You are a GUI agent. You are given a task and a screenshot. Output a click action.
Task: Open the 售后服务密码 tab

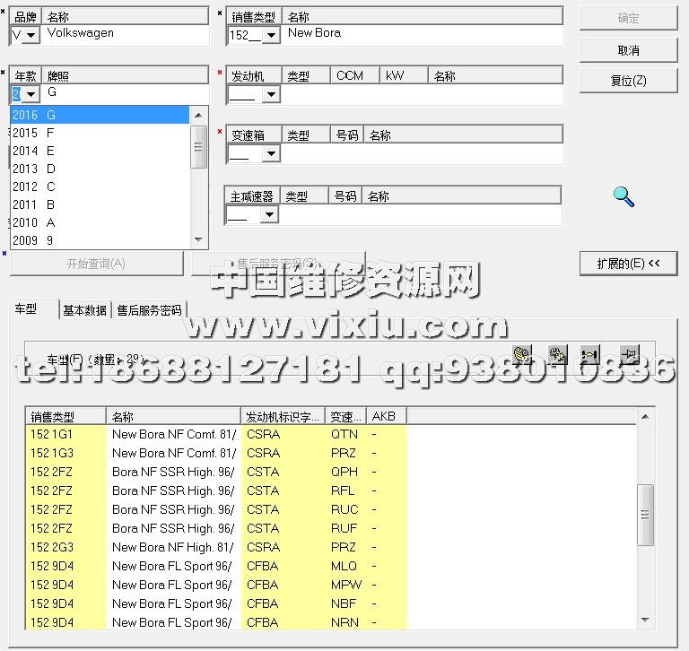[149, 310]
